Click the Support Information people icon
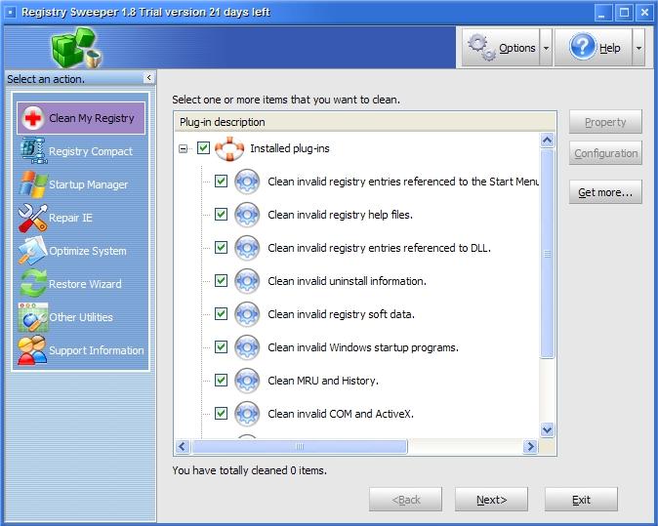 32,349
